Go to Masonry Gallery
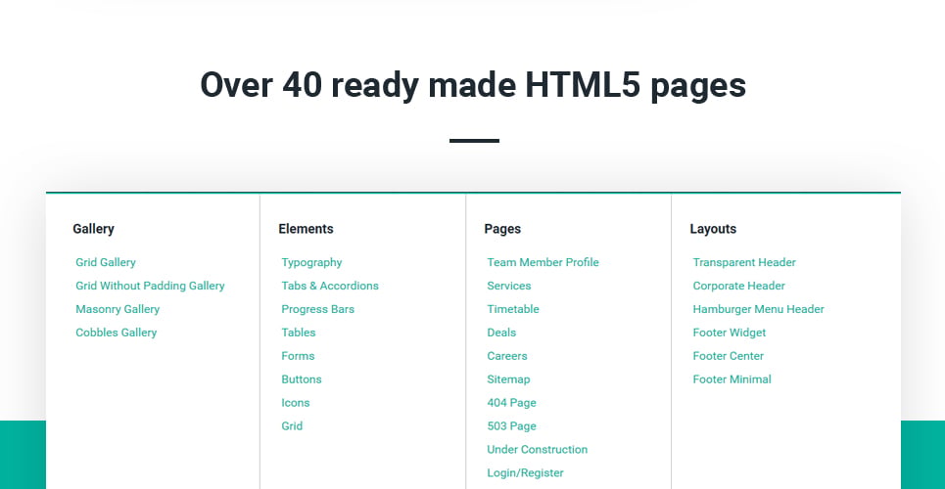Viewport: 945px width, 489px height. click(x=118, y=310)
